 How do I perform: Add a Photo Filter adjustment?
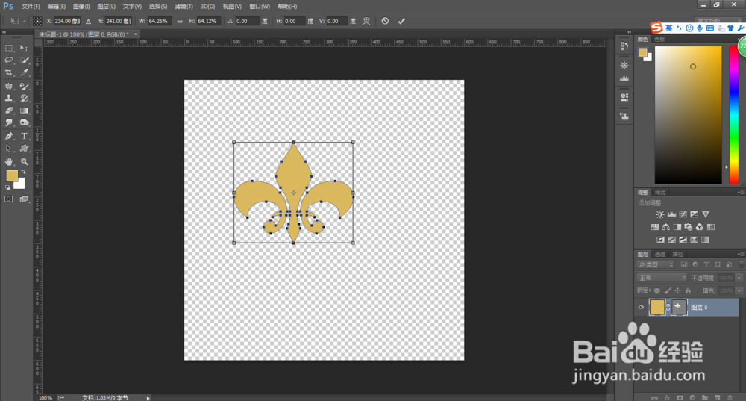[688, 227]
